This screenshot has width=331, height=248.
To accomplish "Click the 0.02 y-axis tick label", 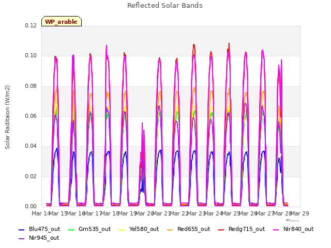I will 31,176.
